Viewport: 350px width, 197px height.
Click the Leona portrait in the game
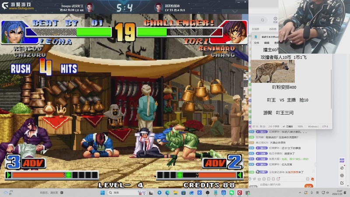coord(14,32)
